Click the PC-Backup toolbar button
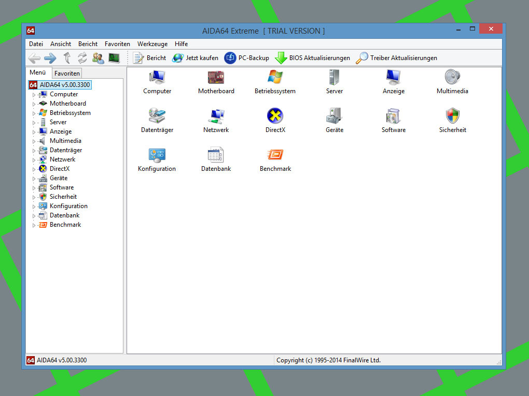 247,58
